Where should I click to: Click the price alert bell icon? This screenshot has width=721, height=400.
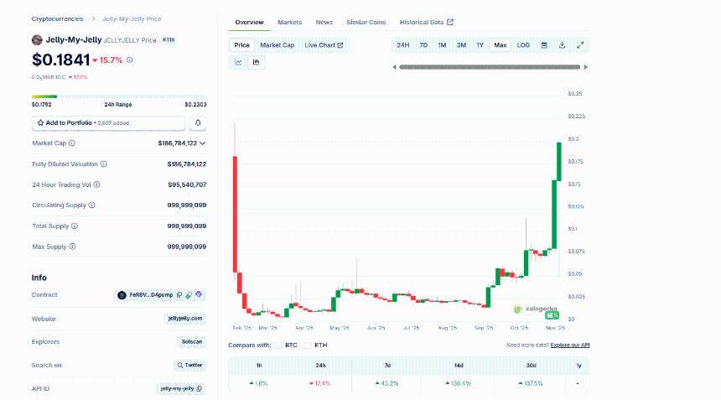198,122
